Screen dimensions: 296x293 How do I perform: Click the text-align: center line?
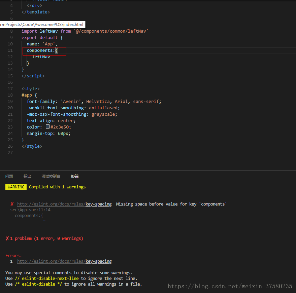(51, 121)
